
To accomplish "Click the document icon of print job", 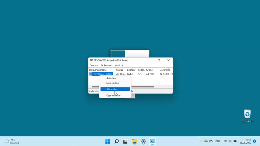I will pyautogui.click(x=90, y=74).
